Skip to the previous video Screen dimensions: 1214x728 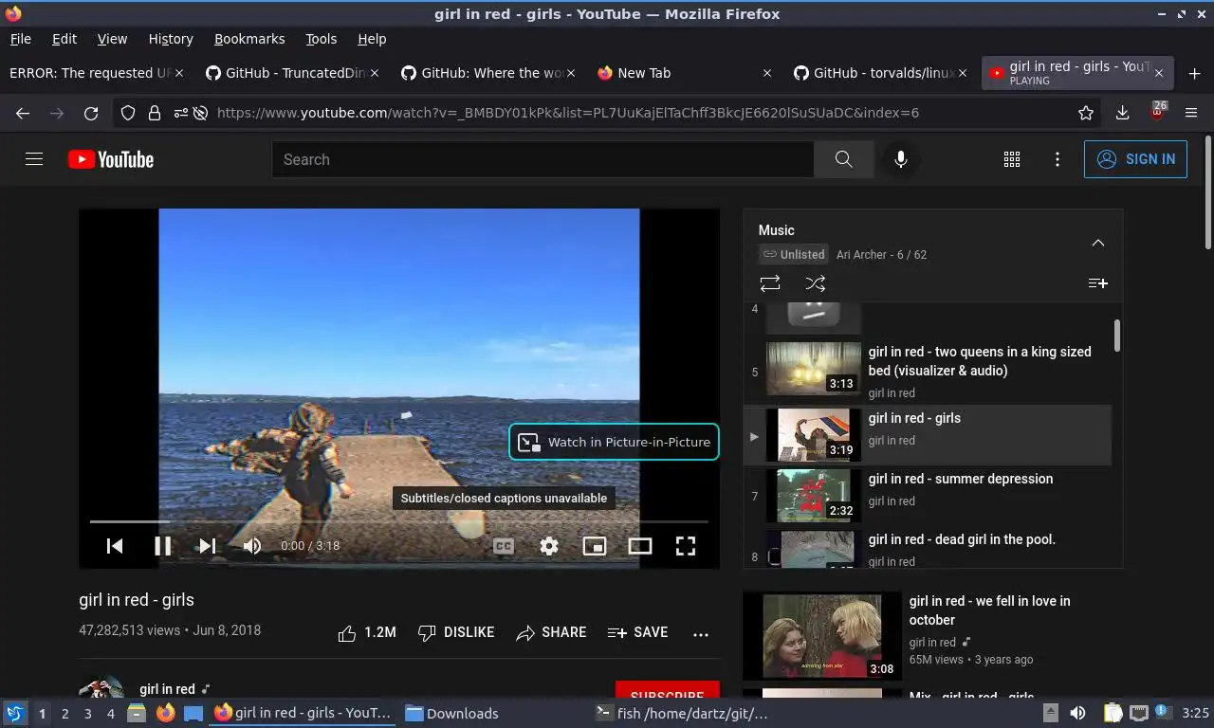(x=115, y=546)
